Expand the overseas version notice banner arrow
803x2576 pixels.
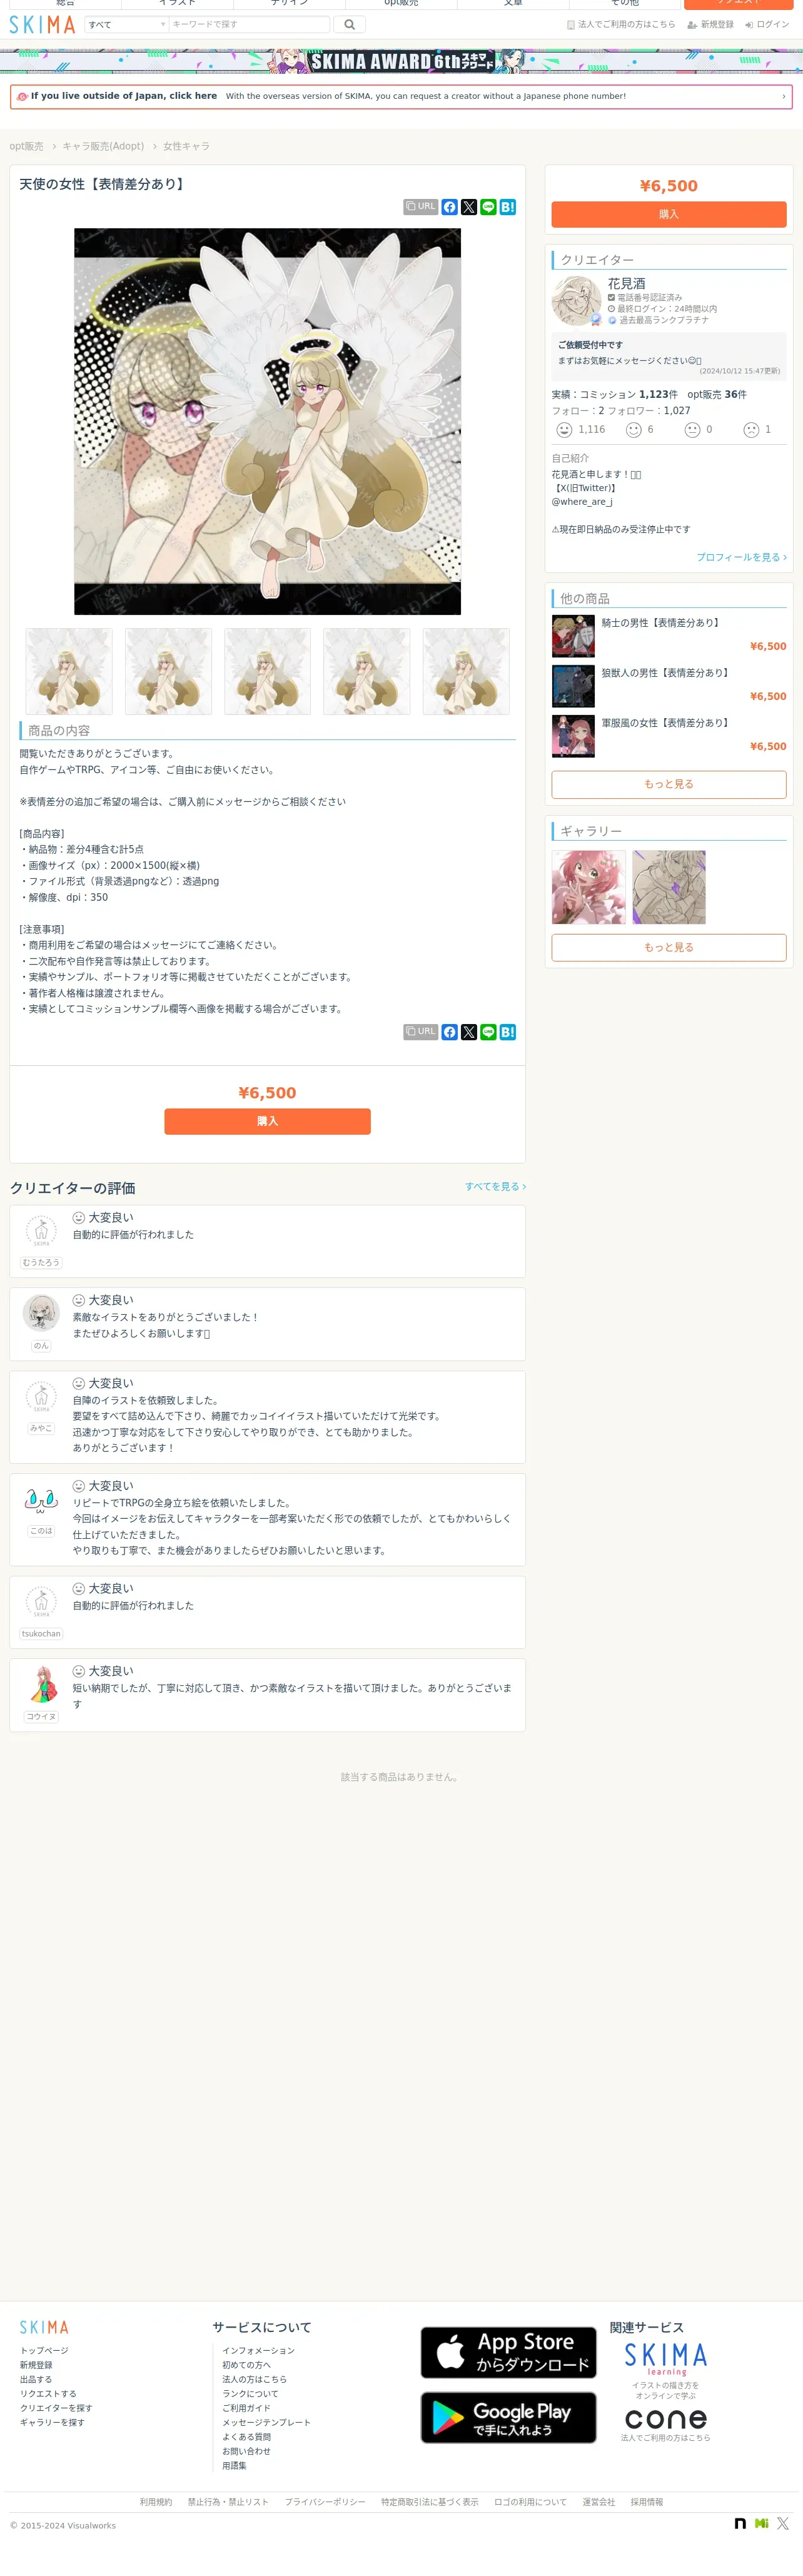783,96
